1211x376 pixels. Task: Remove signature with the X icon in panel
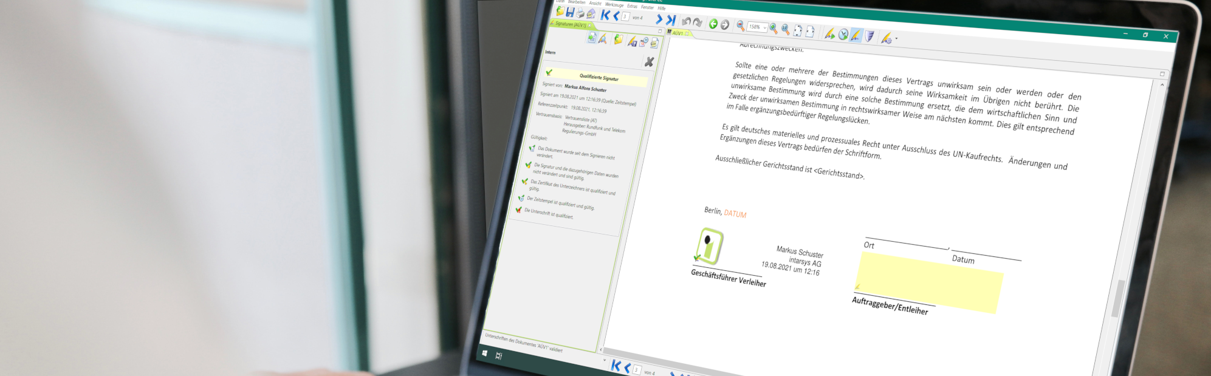point(649,62)
